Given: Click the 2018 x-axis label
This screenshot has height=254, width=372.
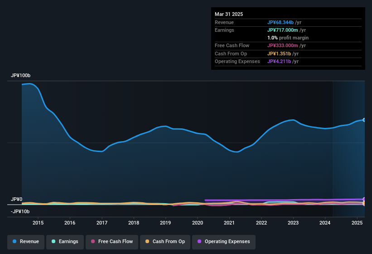Looking at the screenshot, I should click(134, 223).
